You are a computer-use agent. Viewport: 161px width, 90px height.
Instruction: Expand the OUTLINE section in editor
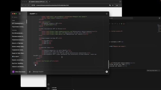54,88
